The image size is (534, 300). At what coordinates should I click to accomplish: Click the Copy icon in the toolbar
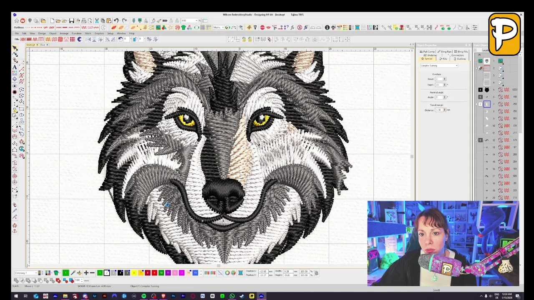pyautogui.click(x=103, y=20)
